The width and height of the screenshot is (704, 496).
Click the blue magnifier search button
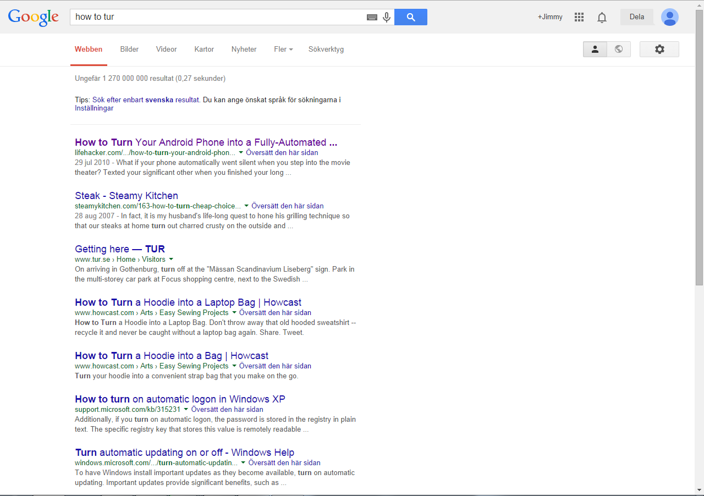(x=411, y=17)
